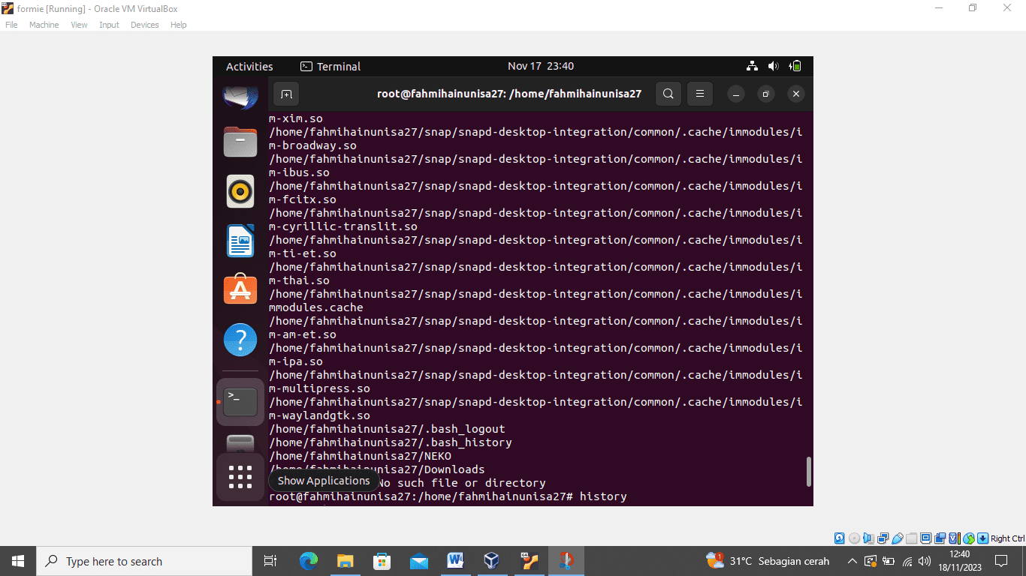Open the orange 64 app on taskbar
The width and height of the screenshot is (1026, 576).
(529, 561)
